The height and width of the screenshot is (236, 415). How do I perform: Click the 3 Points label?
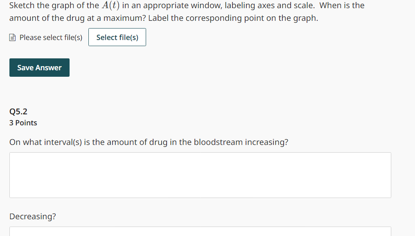(x=23, y=122)
